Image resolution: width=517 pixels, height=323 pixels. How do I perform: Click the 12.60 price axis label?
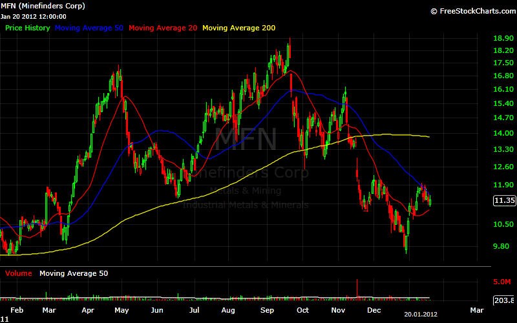[503, 167]
